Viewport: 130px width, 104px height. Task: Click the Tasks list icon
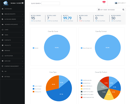tap(3, 35)
